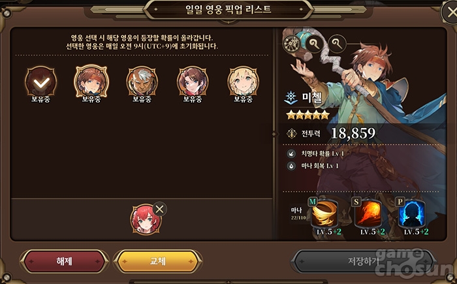The image size is (457, 284).
Task: Click the mana recovery 마나 회복 icon
Action: tap(291, 166)
